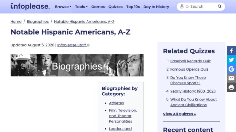The width and height of the screenshot is (236, 132).
Task: Click page title 'Notable Hispanic Americans, A-Z'
Action: [70, 32]
